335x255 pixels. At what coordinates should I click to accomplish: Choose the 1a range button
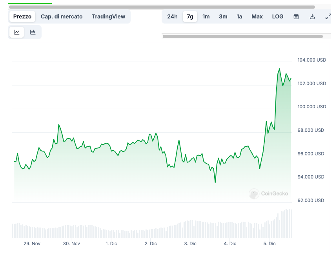tap(239, 16)
